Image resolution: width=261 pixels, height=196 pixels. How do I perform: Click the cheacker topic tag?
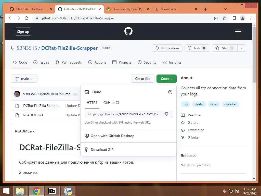(x=230, y=104)
